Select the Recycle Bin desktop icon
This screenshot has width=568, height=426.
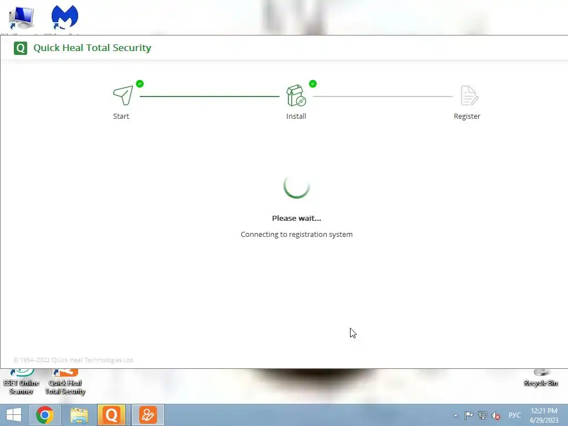click(x=541, y=378)
